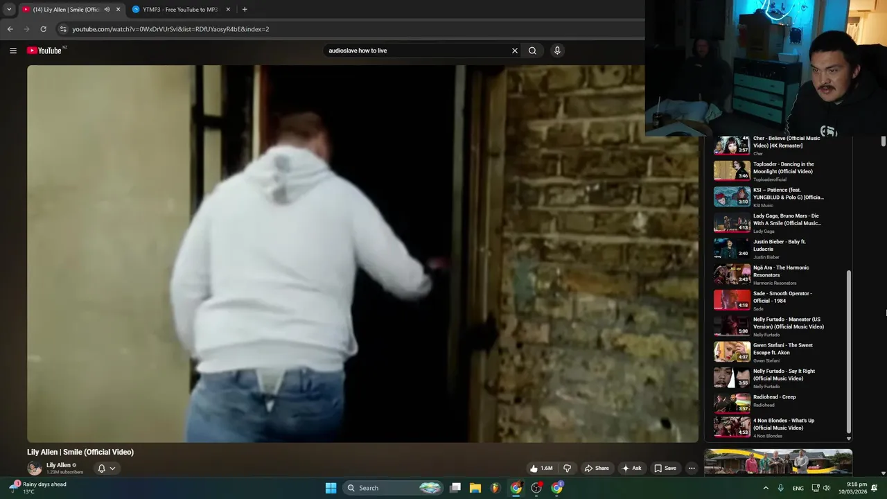Play Nelly Furtado - Say It Right
Viewport: 887px width, 499px height.
click(770, 378)
